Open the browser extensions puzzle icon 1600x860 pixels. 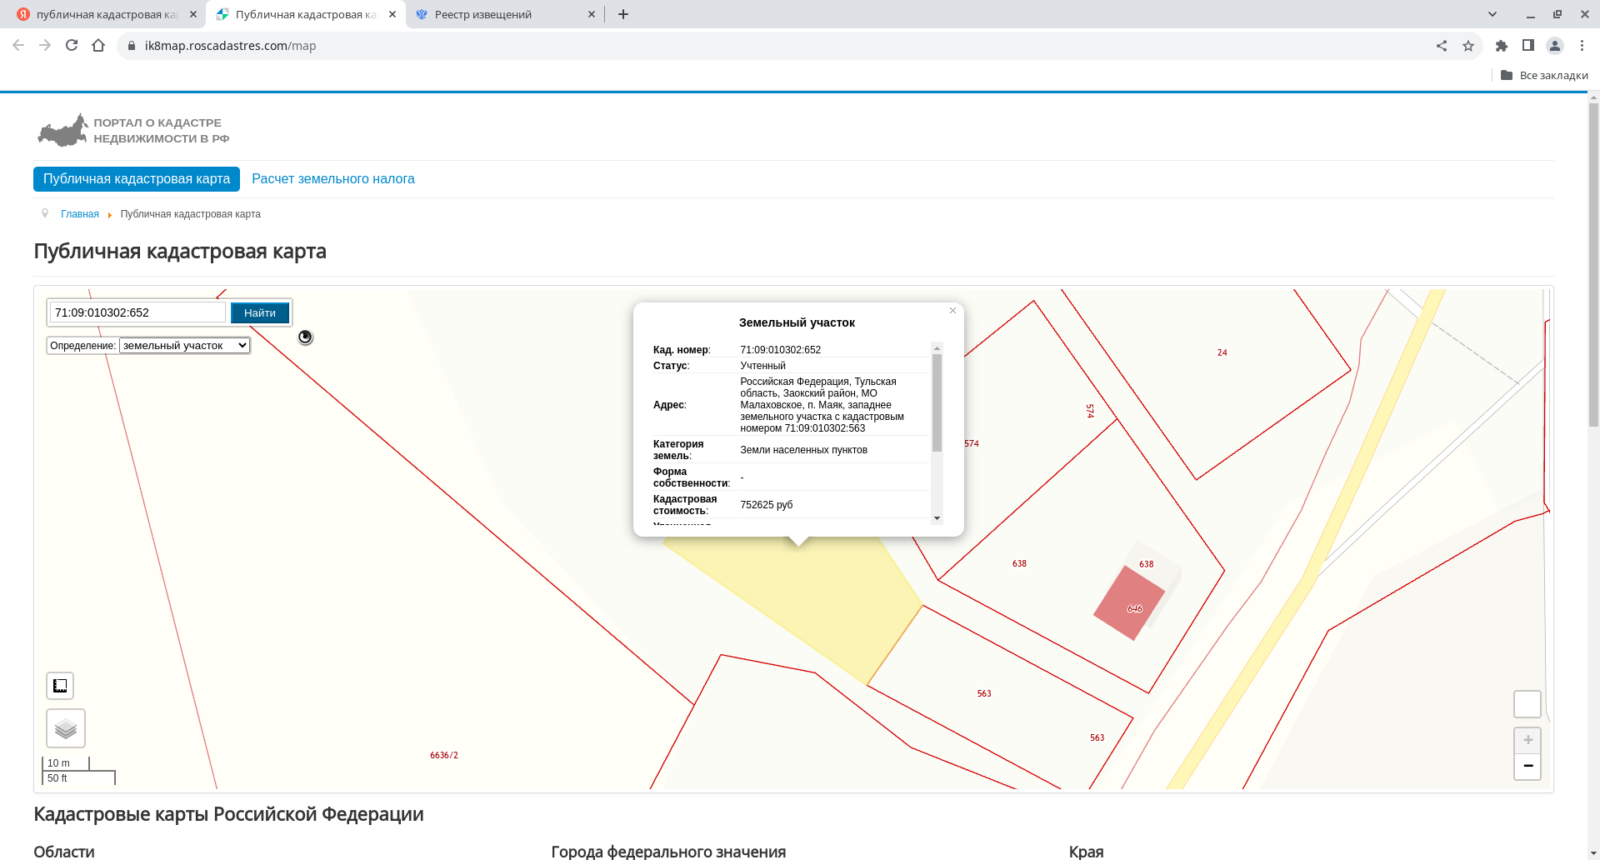[x=1502, y=46]
